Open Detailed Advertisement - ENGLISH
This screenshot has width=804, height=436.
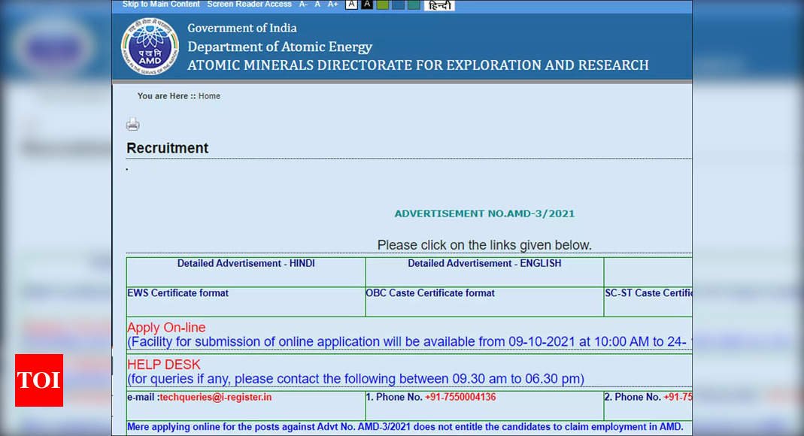point(484,264)
